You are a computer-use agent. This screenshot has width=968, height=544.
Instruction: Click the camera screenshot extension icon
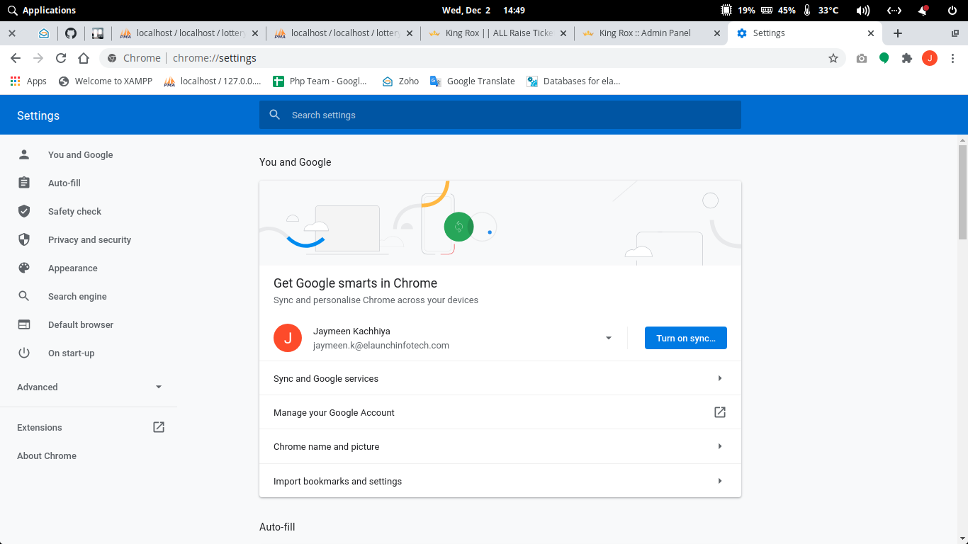(862, 58)
